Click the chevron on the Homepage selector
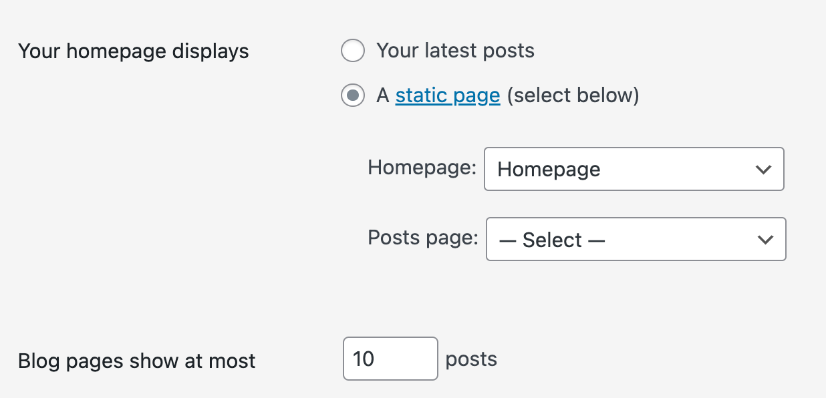The width and height of the screenshot is (826, 398). click(763, 169)
